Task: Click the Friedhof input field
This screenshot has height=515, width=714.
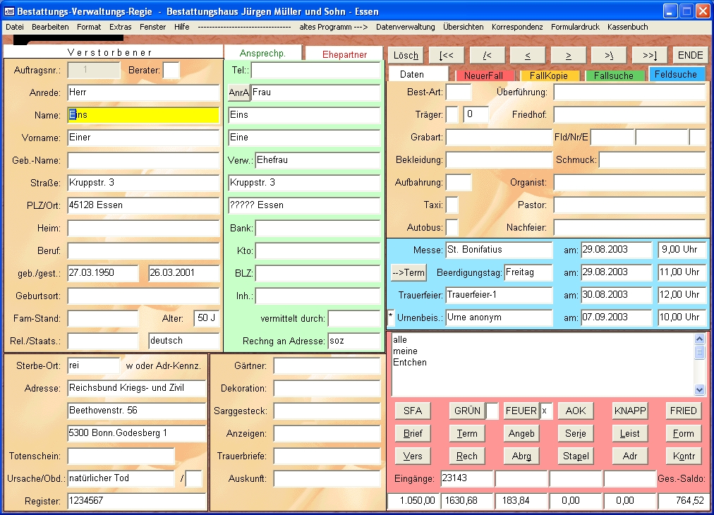Action: point(630,115)
